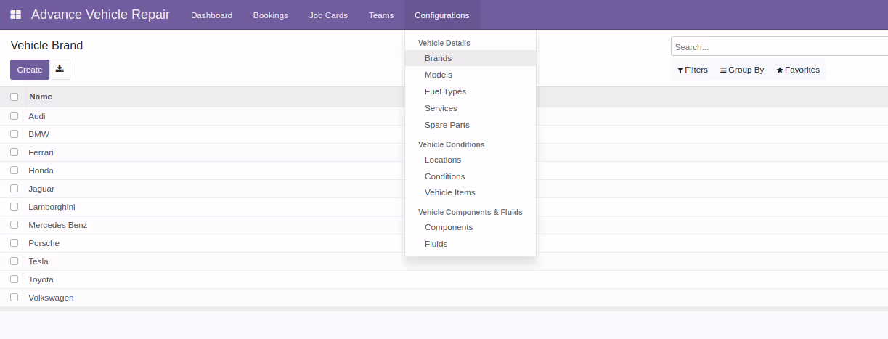Screen dimensions: 888x339
Task: Select Brands in Configurations menu
Action: [x=471, y=58]
